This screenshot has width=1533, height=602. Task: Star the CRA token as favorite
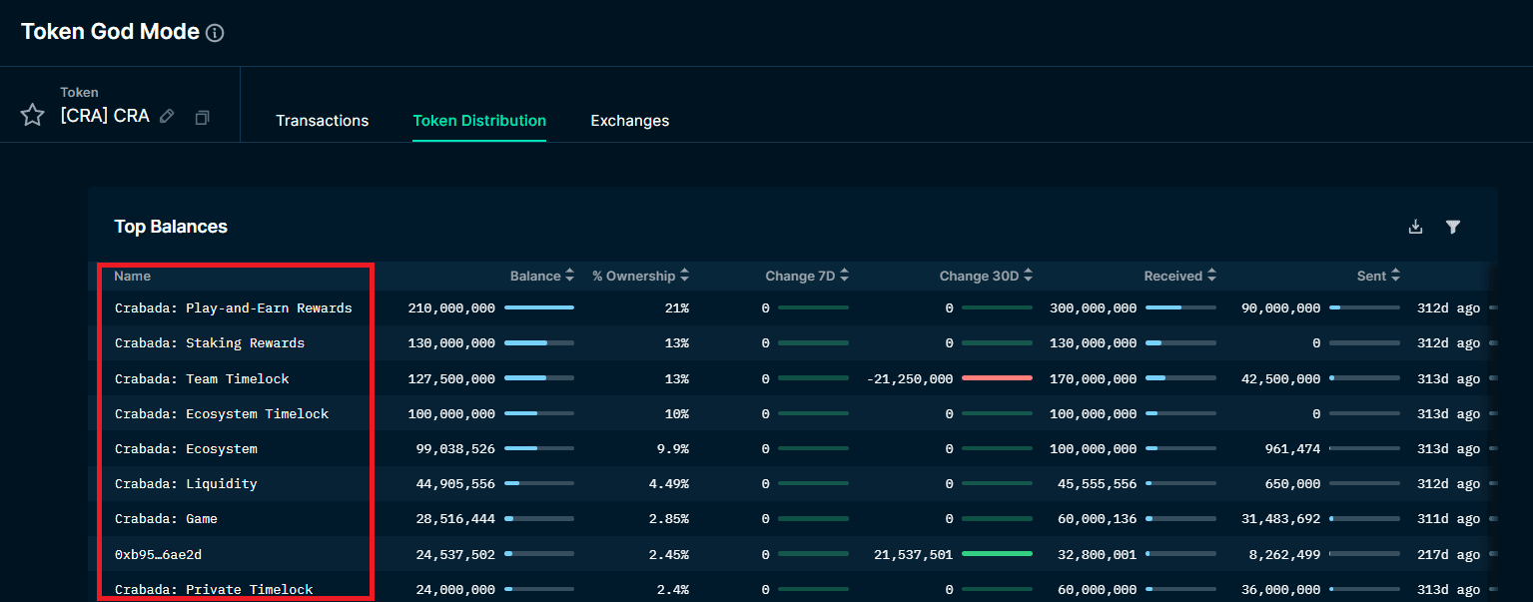[33, 116]
